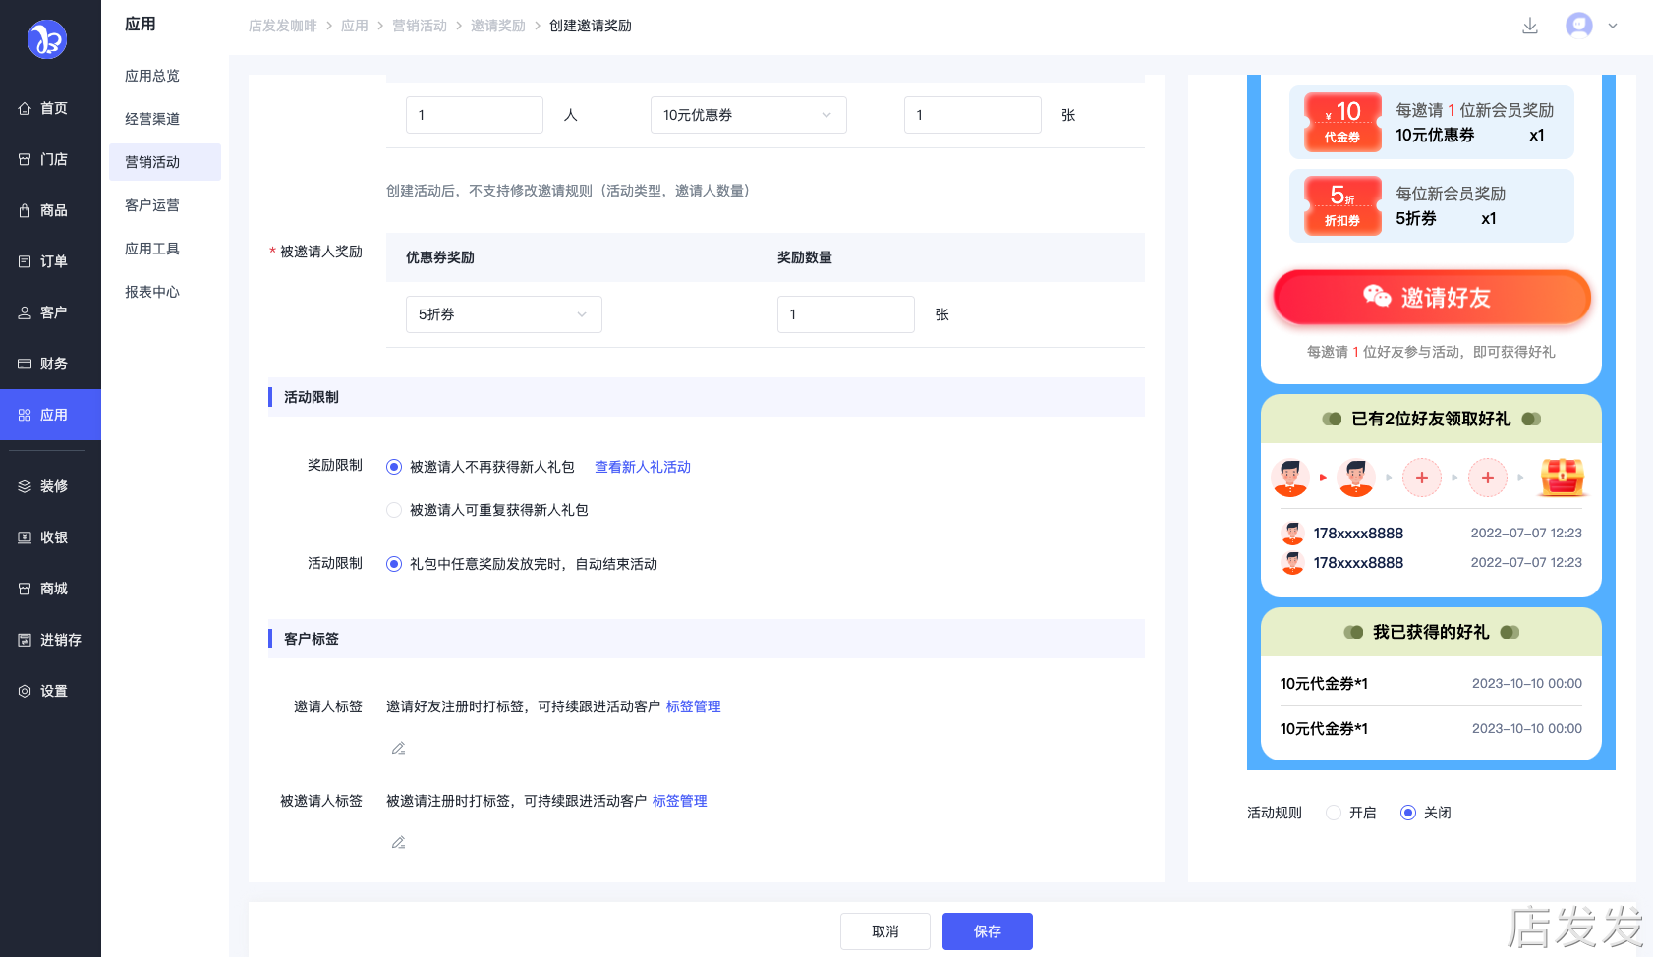Click the 10元 代金券 coupon icon in preview
This screenshot has height=957, width=1653.
(x=1342, y=122)
